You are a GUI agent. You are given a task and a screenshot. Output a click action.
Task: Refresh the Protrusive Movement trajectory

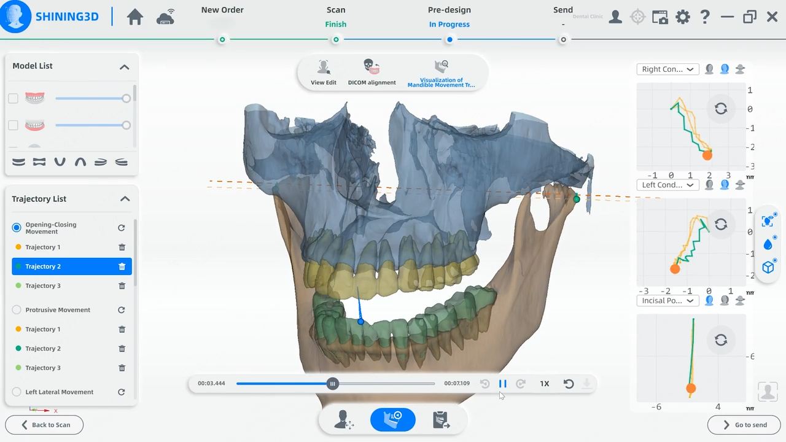tap(121, 310)
